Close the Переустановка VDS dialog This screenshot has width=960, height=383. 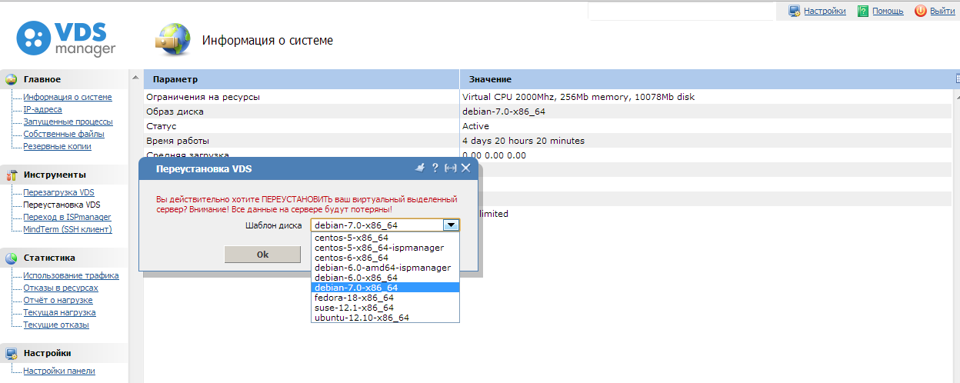pyautogui.click(x=465, y=168)
